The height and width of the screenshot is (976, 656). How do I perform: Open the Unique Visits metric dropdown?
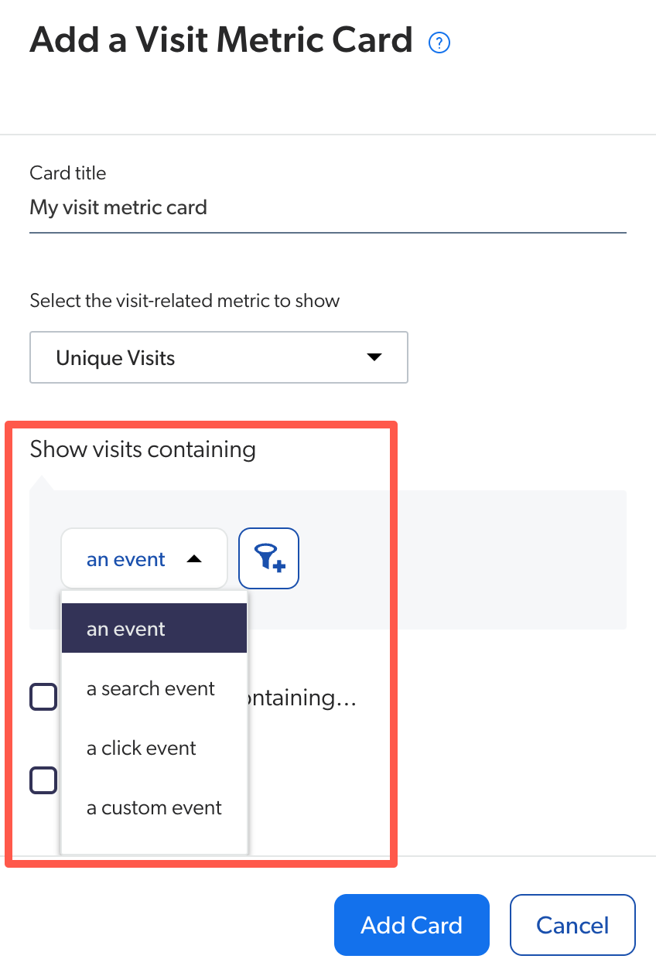219,357
